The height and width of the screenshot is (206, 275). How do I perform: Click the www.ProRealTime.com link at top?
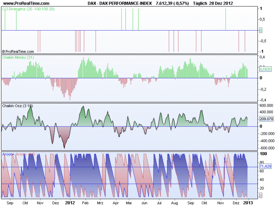(26, 3)
